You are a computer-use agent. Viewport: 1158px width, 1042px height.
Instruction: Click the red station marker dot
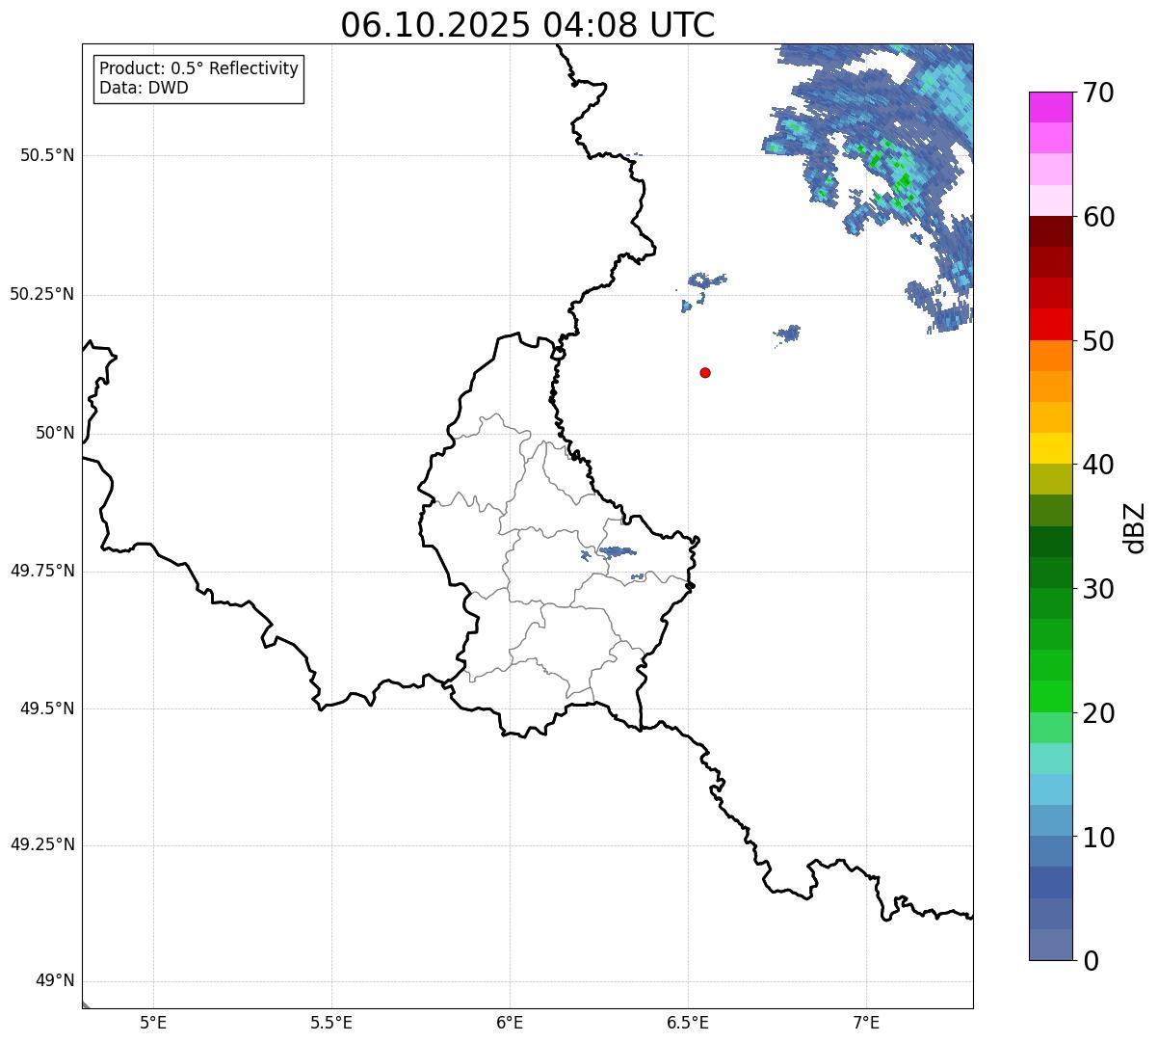(705, 372)
